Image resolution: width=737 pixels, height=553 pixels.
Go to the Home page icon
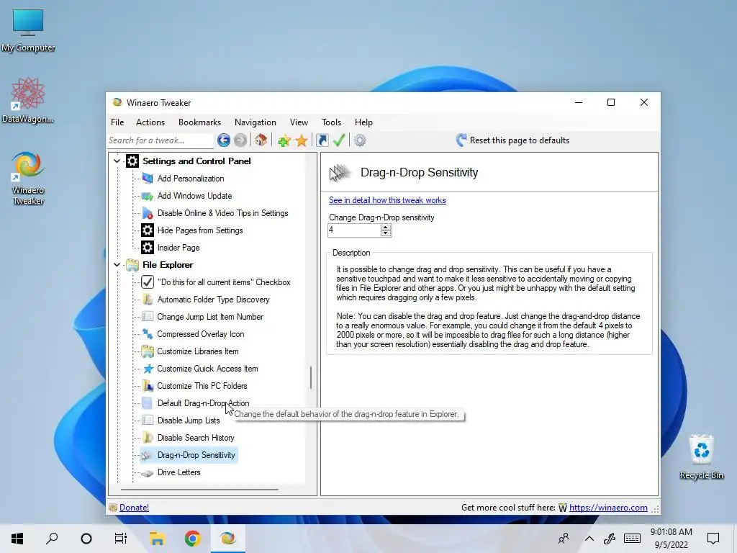click(261, 140)
